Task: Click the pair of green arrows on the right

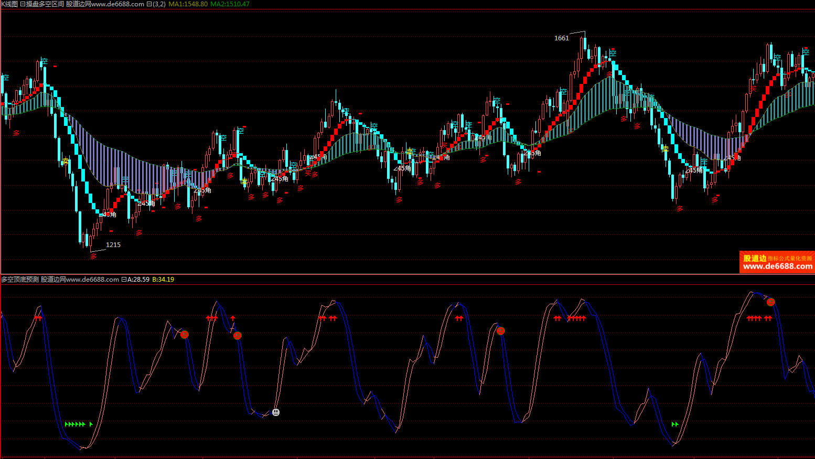Action: pyautogui.click(x=675, y=424)
